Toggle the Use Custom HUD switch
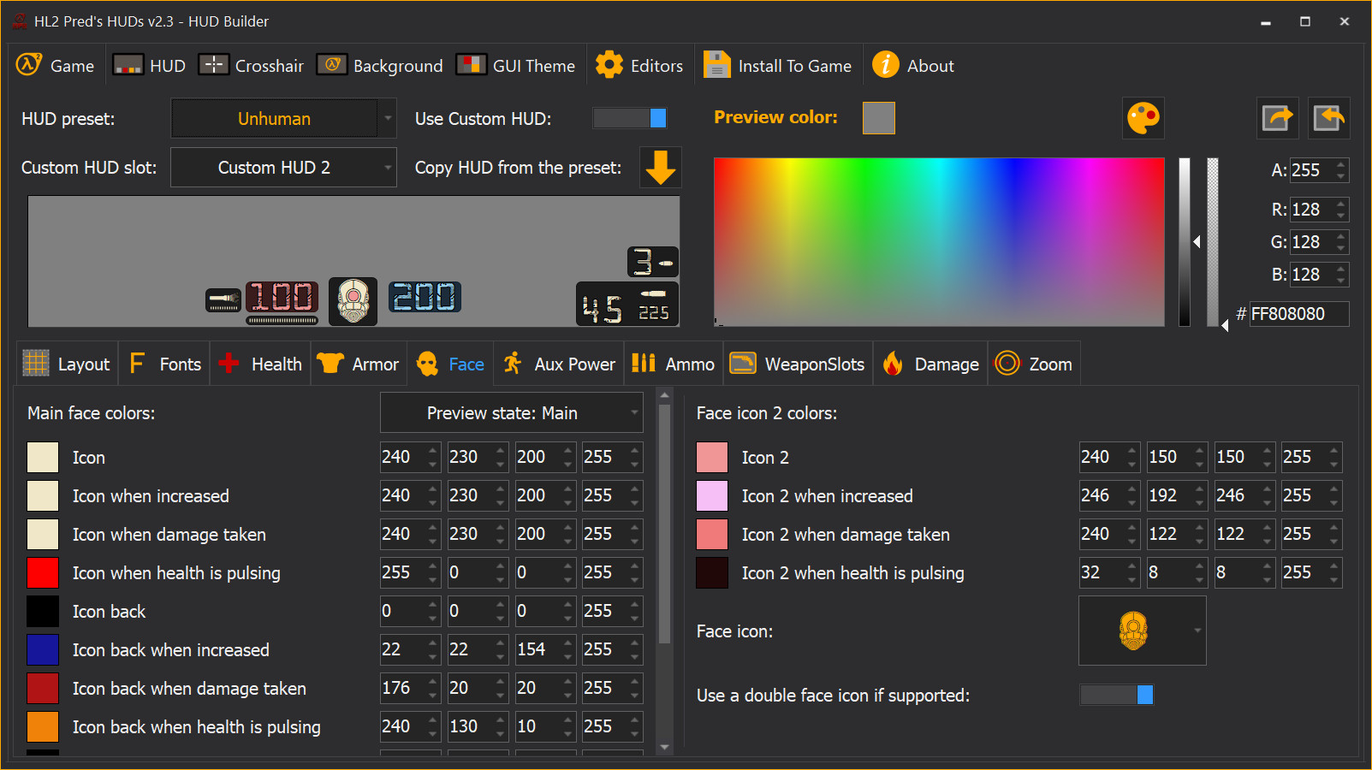Image resolution: width=1372 pixels, height=770 pixels. click(630, 118)
